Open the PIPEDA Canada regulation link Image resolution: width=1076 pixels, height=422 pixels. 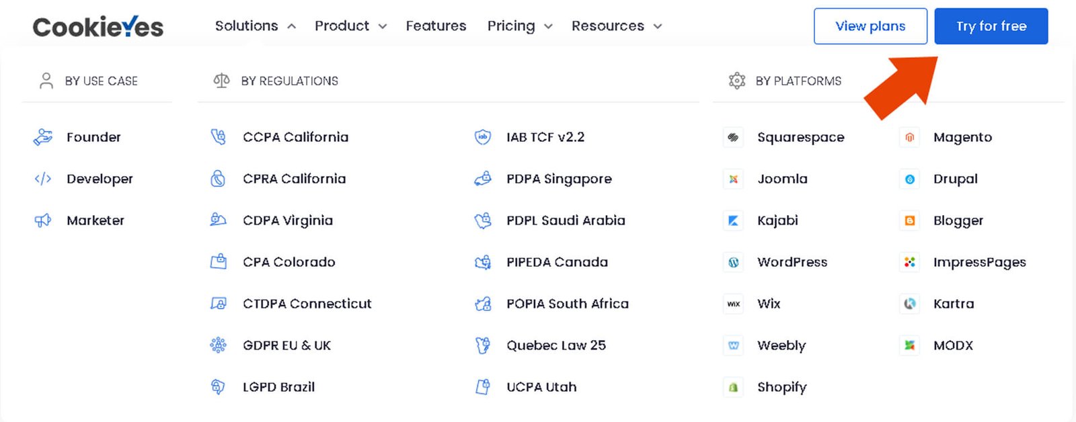coord(557,262)
